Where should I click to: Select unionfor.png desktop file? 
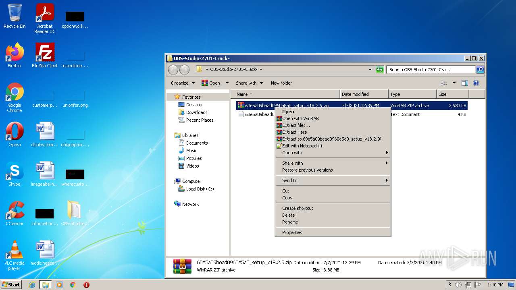[x=75, y=99]
